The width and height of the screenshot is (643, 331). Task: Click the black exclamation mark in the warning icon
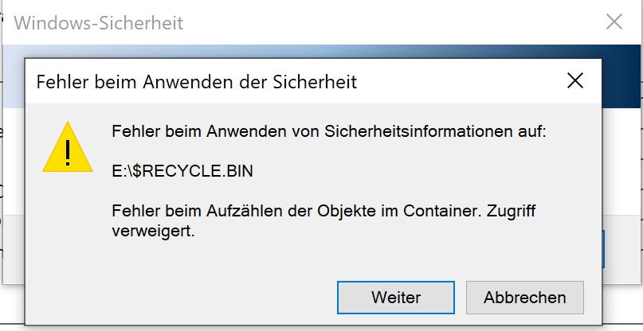(x=69, y=151)
